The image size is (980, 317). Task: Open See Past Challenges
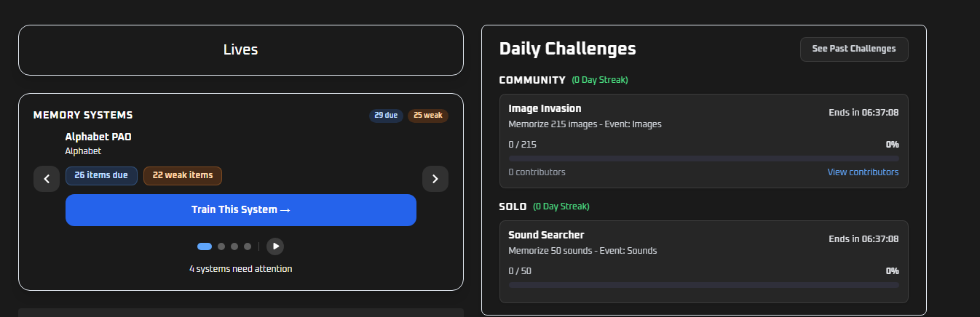point(854,49)
